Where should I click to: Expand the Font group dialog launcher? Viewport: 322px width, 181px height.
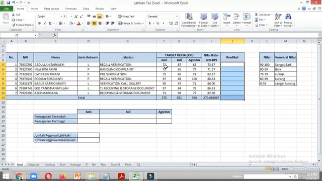(83, 30)
